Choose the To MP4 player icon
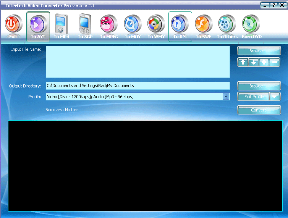288x218 pixels. pyautogui.click(x=61, y=24)
